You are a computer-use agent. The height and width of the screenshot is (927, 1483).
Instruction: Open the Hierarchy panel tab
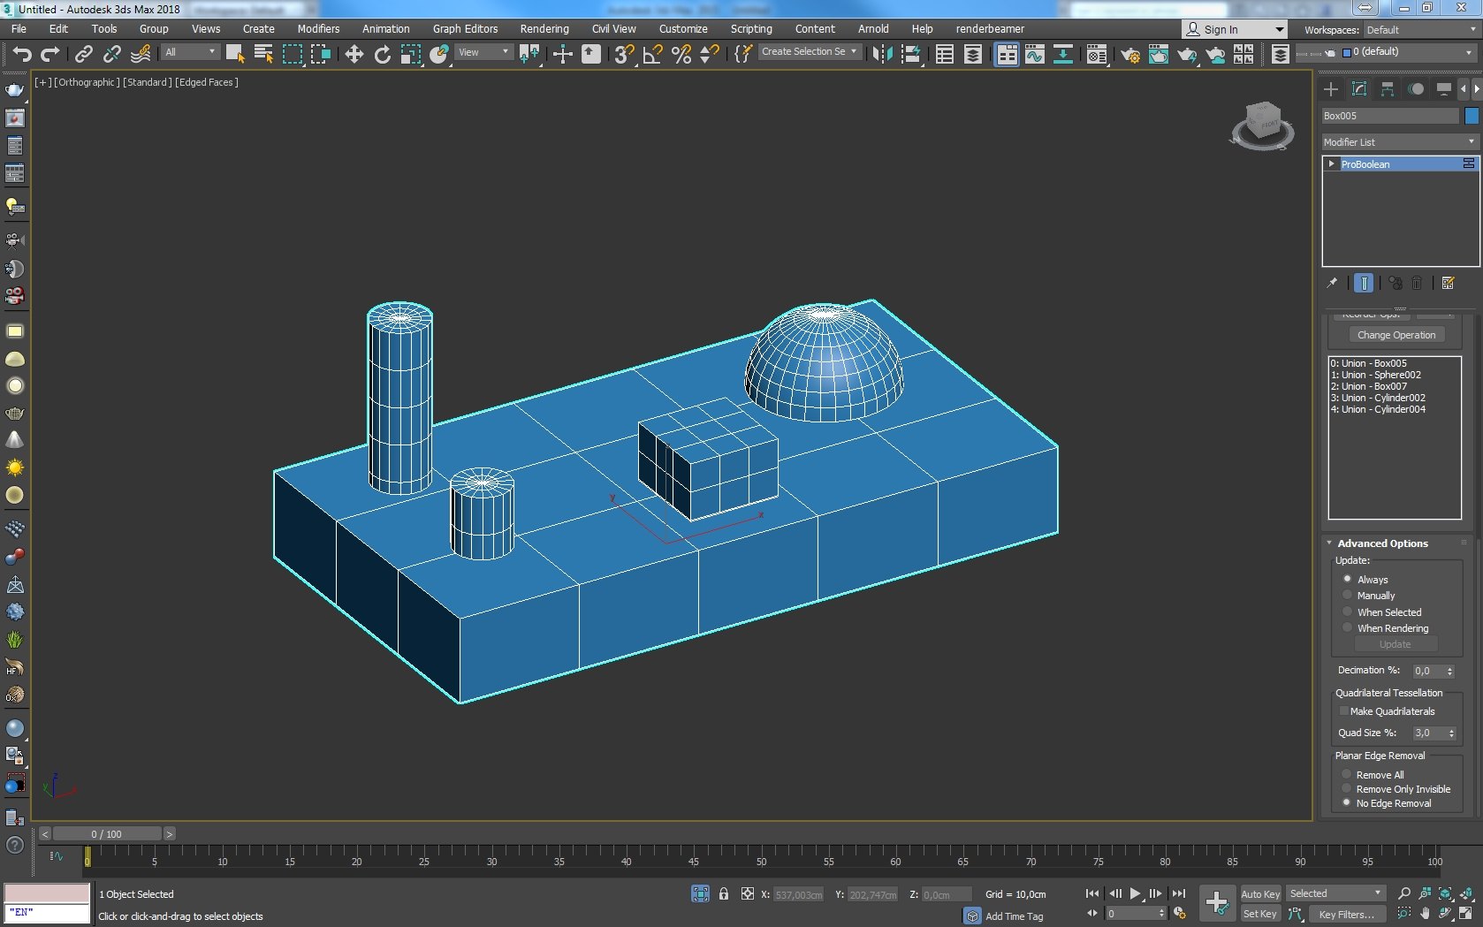click(x=1388, y=89)
